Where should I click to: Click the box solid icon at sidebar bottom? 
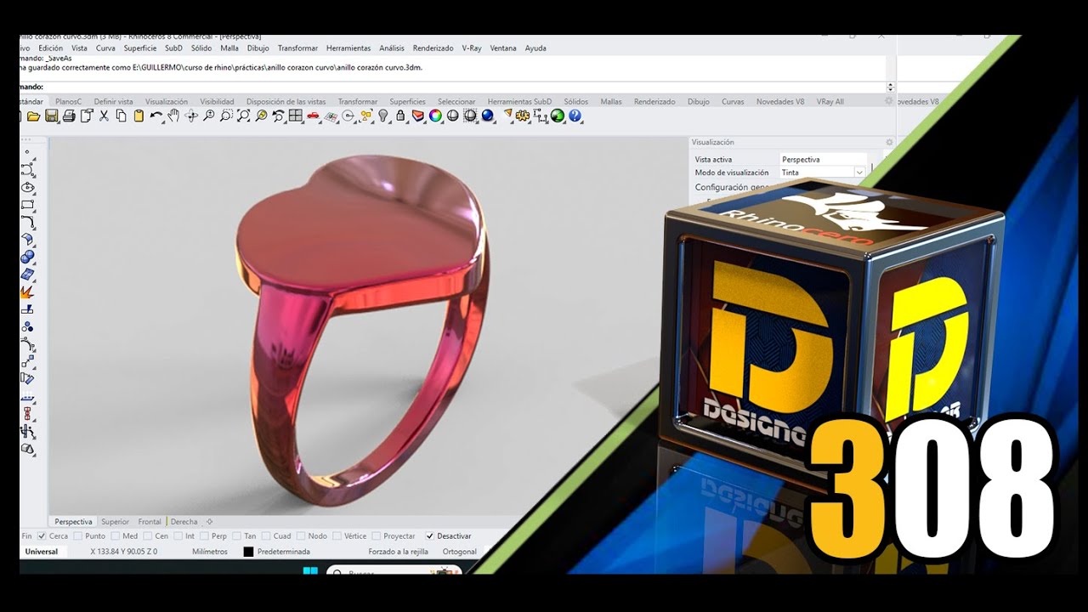(x=27, y=448)
